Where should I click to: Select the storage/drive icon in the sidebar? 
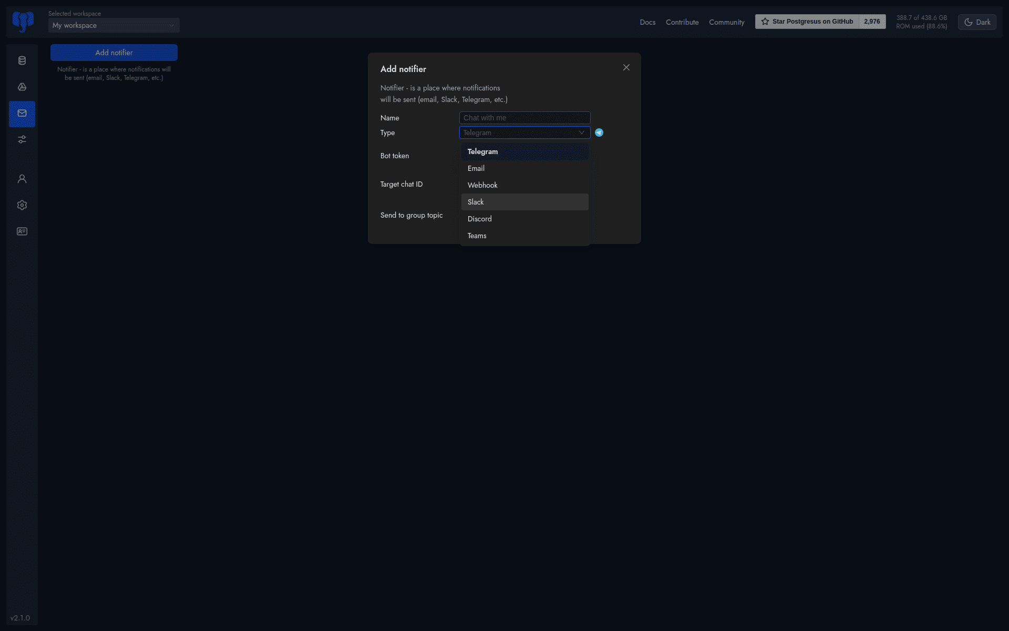22,87
